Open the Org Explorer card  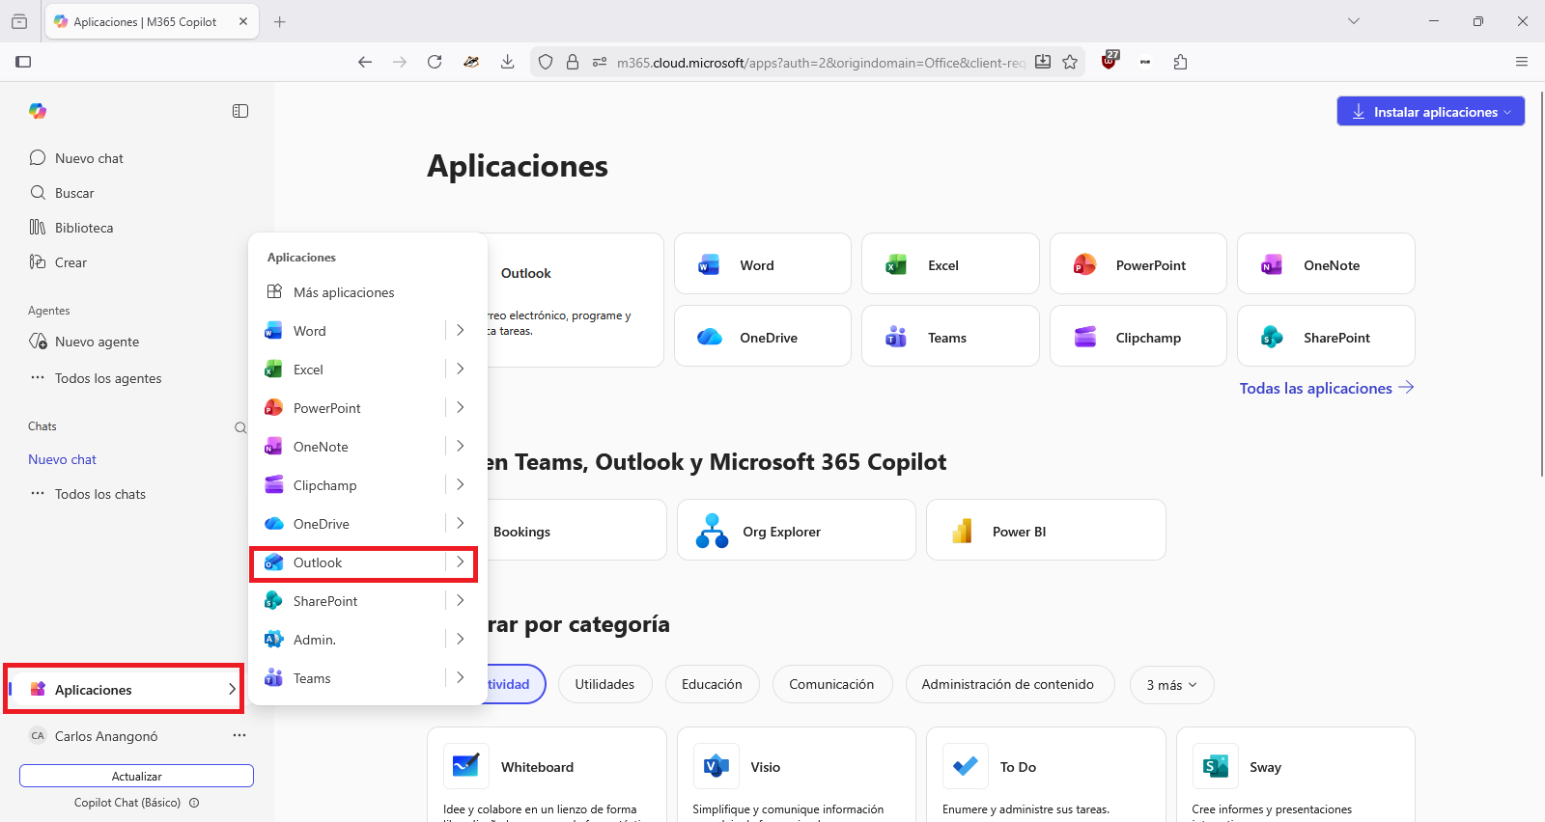(797, 530)
